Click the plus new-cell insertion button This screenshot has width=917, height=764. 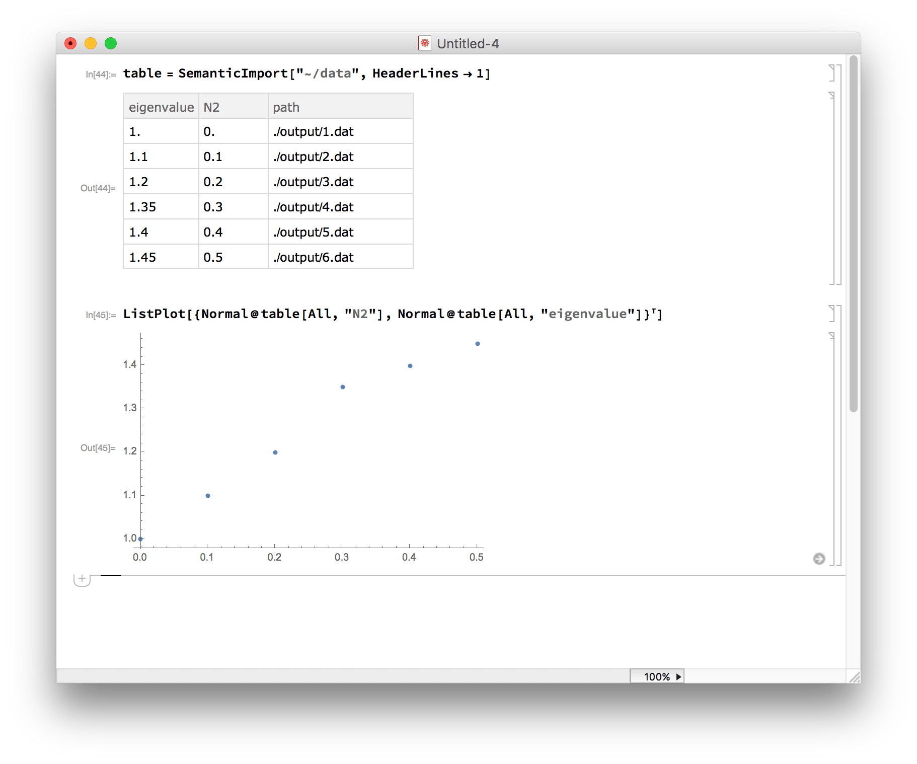pos(82,579)
